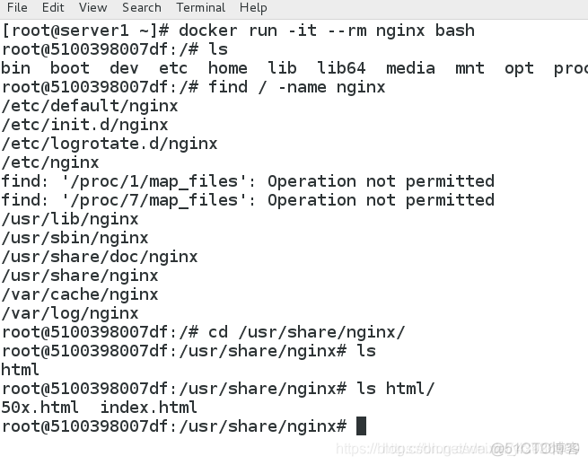The height and width of the screenshot is (465, 588).
Task: Open the Edit menu
Action: [53, 7]
